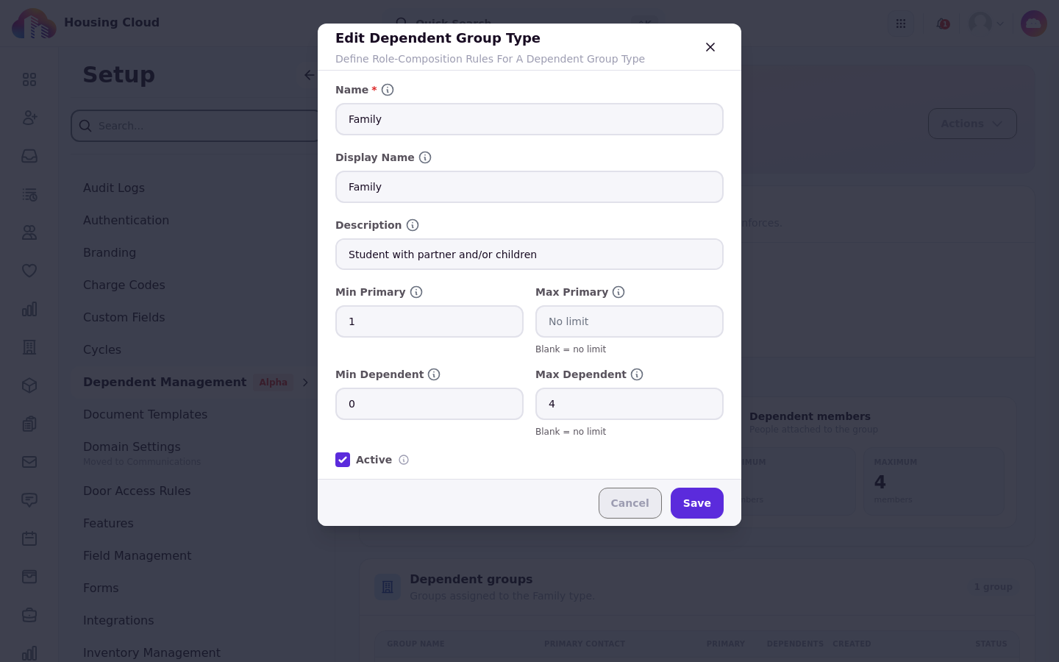Cancel editing the group type
The image size is (1059, 662).
click(x=630, y=503)
